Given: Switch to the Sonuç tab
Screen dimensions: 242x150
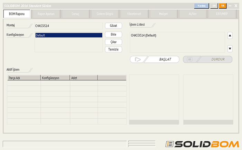Looking at the screenshot, I should 75,14.
